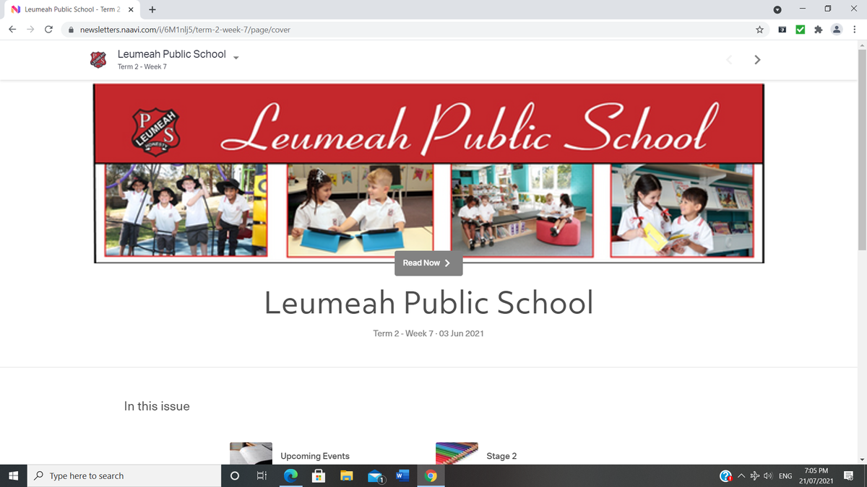Viewport: 867px width, 487px height.
Task: Bookmark this page with star icon
Action: click(x=759, y=30)
